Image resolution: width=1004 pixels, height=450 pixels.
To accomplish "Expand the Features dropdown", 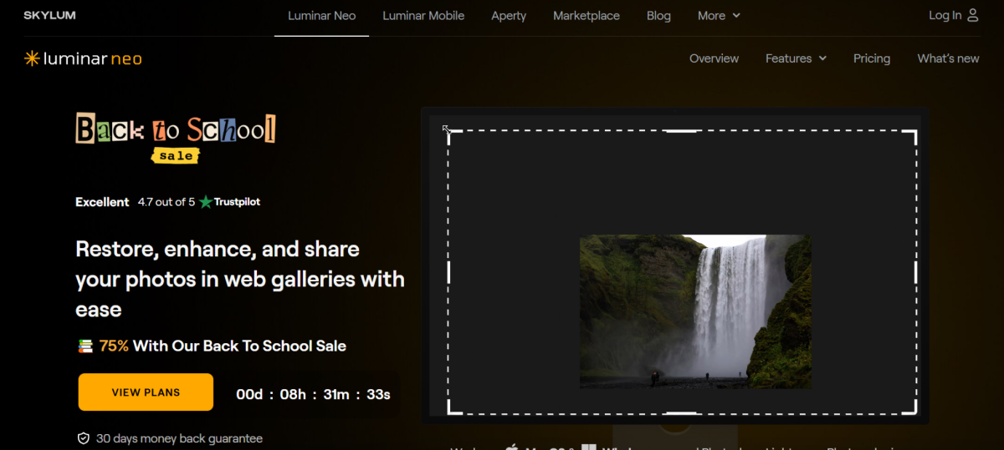I will pyautogui.click(x=796, y=58).
